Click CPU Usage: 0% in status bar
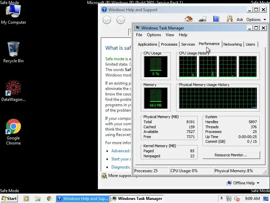Screen dimensions: 270x203 coord(184,171)
